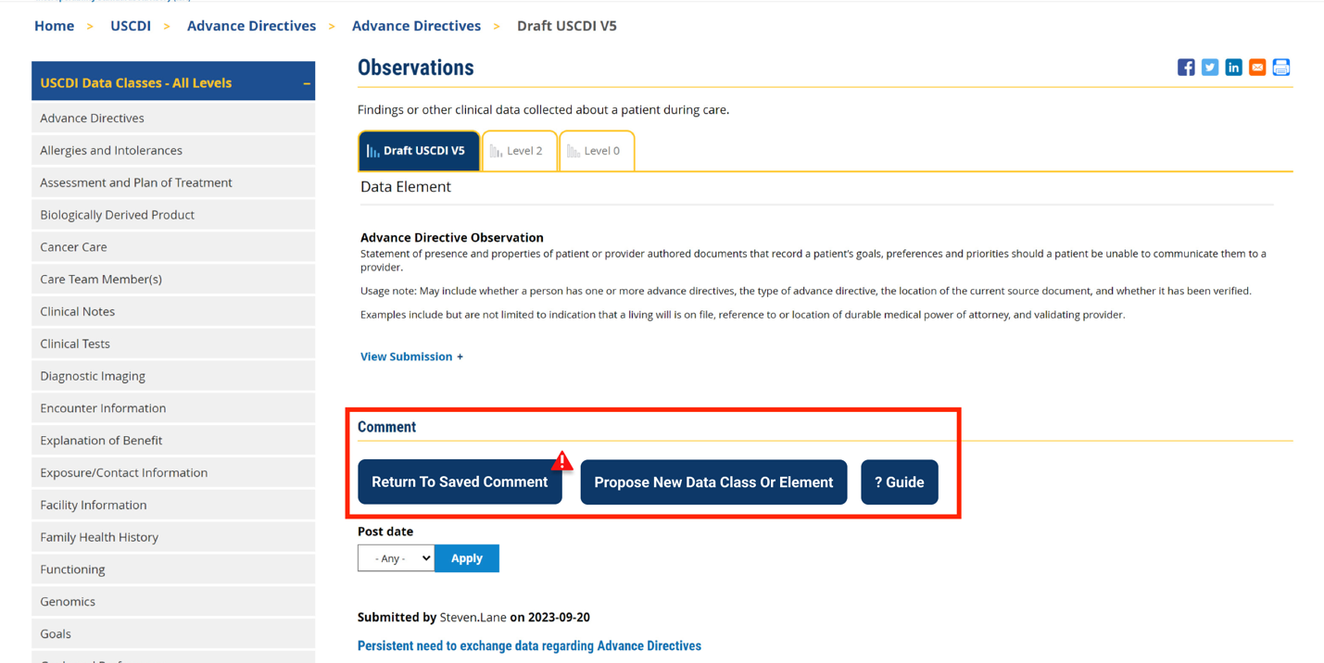1324x663 pixels.
Task: Click Propose New Data Class Or Element
Action: coord(712,482)
